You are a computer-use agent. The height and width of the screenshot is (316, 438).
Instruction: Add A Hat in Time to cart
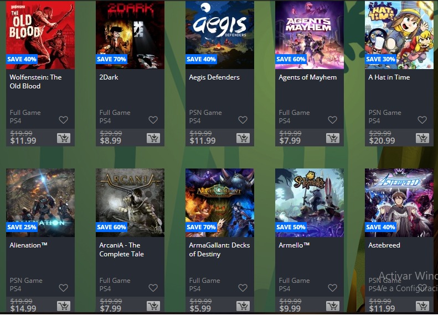click(422, 138)
